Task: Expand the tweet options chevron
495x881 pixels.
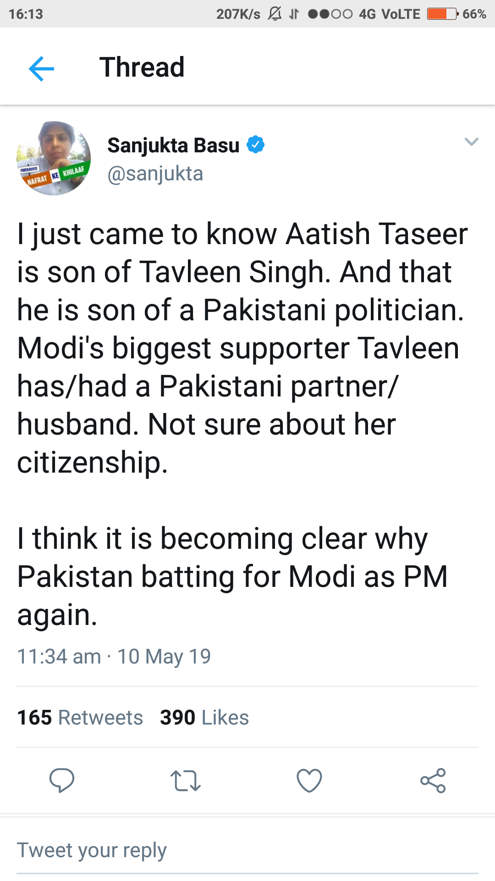Action: click(471, 142)
